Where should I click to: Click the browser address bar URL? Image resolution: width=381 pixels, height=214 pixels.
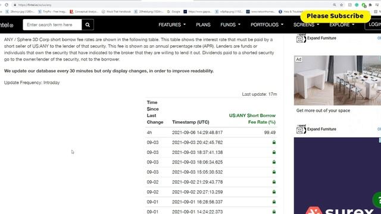click(x=35, y=5)
